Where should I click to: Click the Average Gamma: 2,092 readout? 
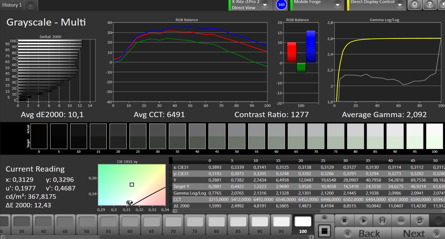pos(384,115)
